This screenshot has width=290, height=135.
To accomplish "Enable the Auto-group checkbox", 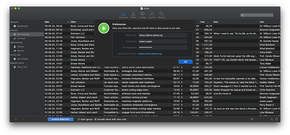I will tap(79, 119).
